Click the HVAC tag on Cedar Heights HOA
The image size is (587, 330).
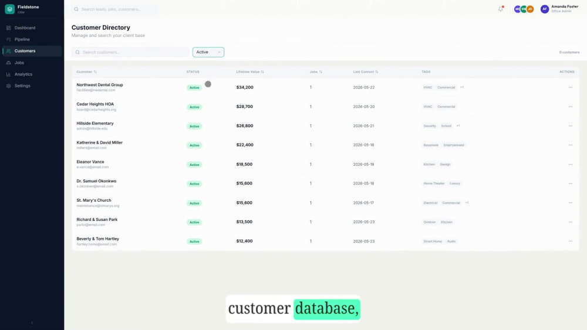click(x=428, y=107)
